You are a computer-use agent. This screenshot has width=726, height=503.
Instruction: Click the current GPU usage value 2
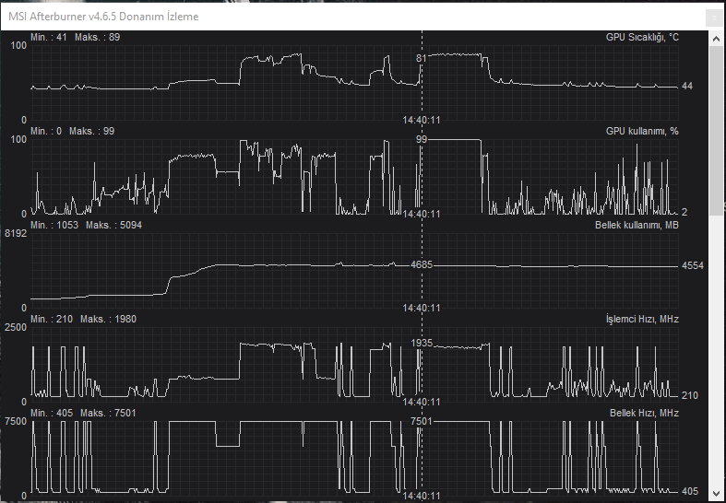tap(684, 212)
